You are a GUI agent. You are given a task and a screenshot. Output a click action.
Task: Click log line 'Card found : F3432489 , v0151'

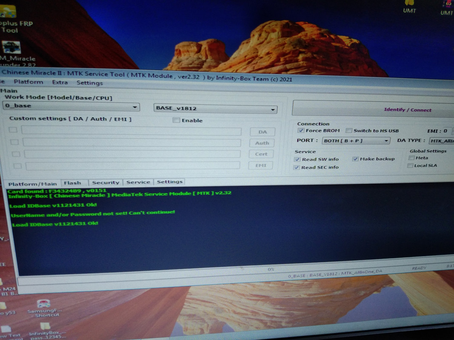57,191
